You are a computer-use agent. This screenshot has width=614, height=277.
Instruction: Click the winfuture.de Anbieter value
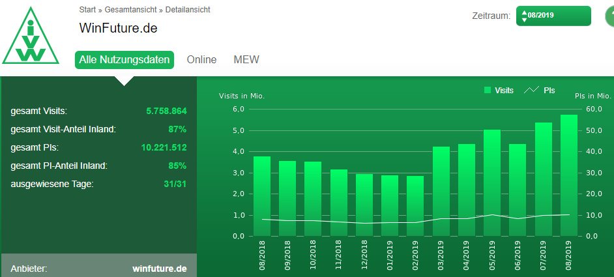(x=160, y=269)
